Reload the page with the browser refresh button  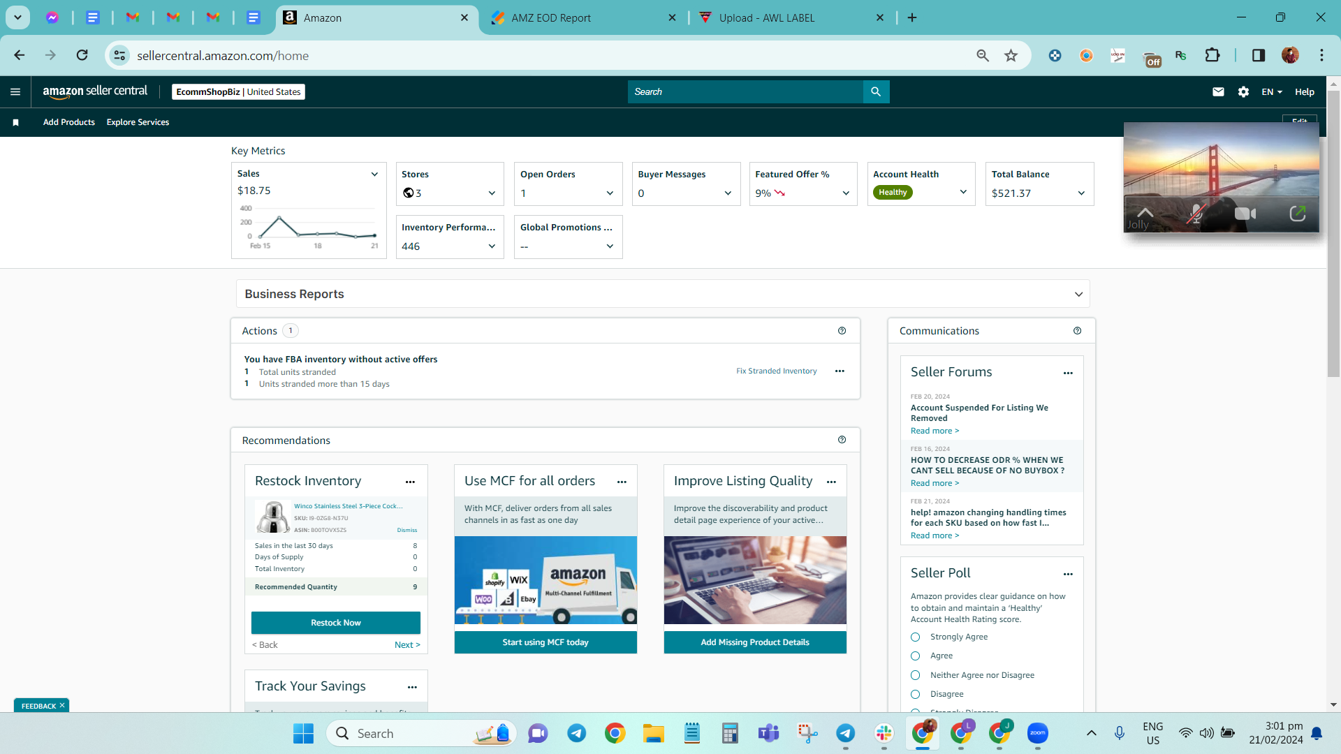pyautogui.click(x=82, y=55)
